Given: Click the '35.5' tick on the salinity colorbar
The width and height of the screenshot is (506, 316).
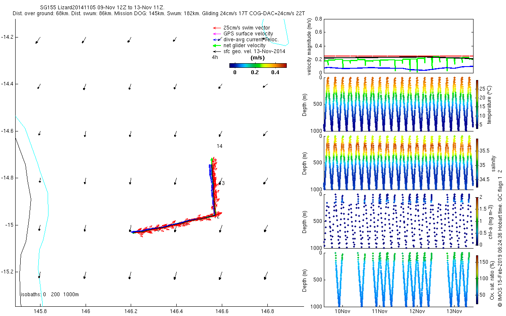Looking at the screenshot, I should click(x=485, y=150).
